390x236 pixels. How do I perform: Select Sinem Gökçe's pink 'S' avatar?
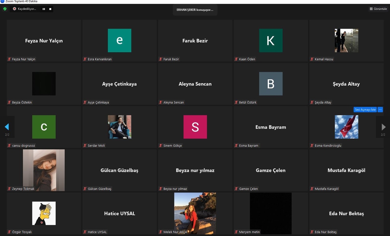click(195, 127)
